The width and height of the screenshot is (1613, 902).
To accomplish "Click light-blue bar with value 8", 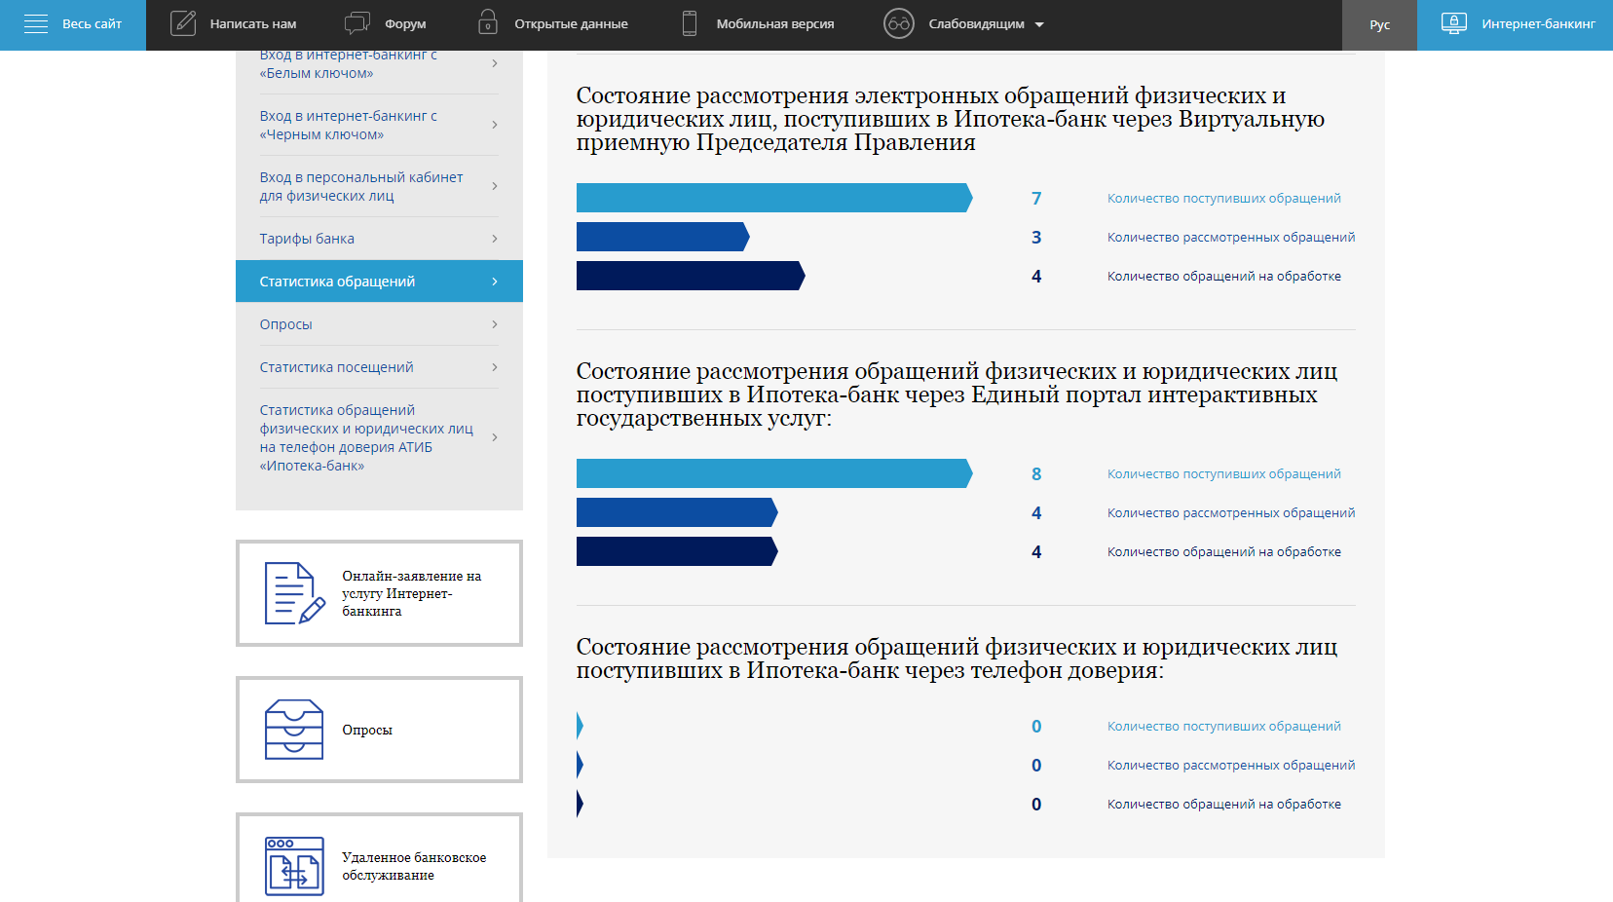I will tap(774, 473).
